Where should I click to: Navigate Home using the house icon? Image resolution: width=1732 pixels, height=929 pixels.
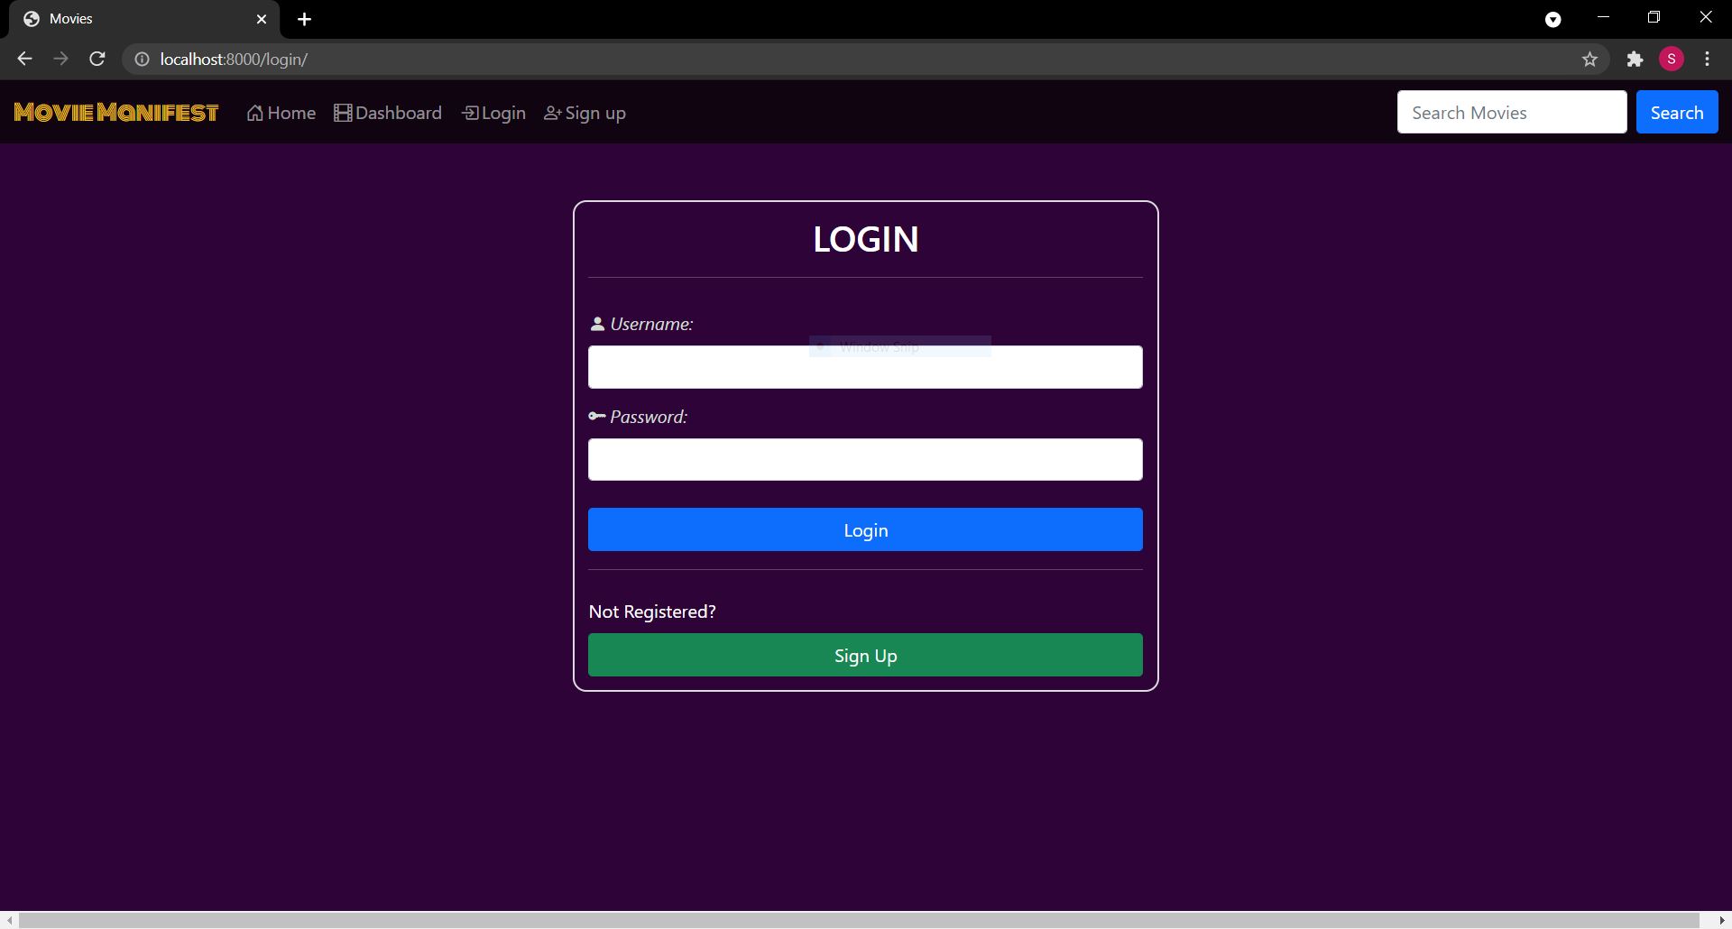click(254, 112)
